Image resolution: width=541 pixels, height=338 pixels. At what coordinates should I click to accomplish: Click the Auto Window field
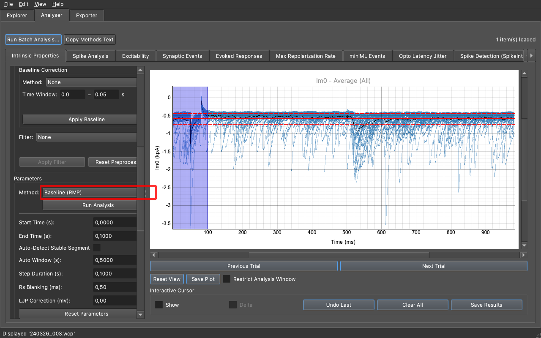click(x=115, y=260)
